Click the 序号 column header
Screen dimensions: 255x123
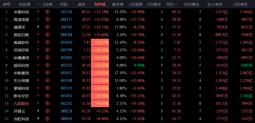(x=7, y=4)
